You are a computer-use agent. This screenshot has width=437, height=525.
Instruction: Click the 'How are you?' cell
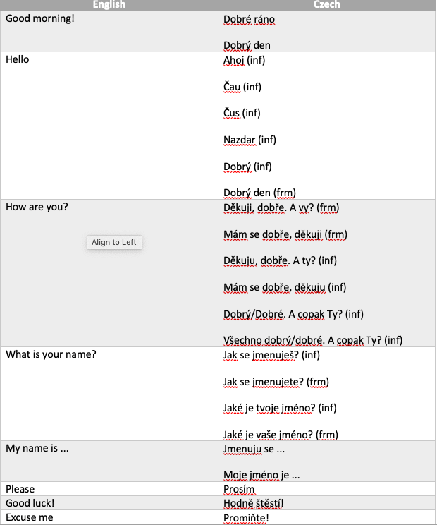click(109, 273)
